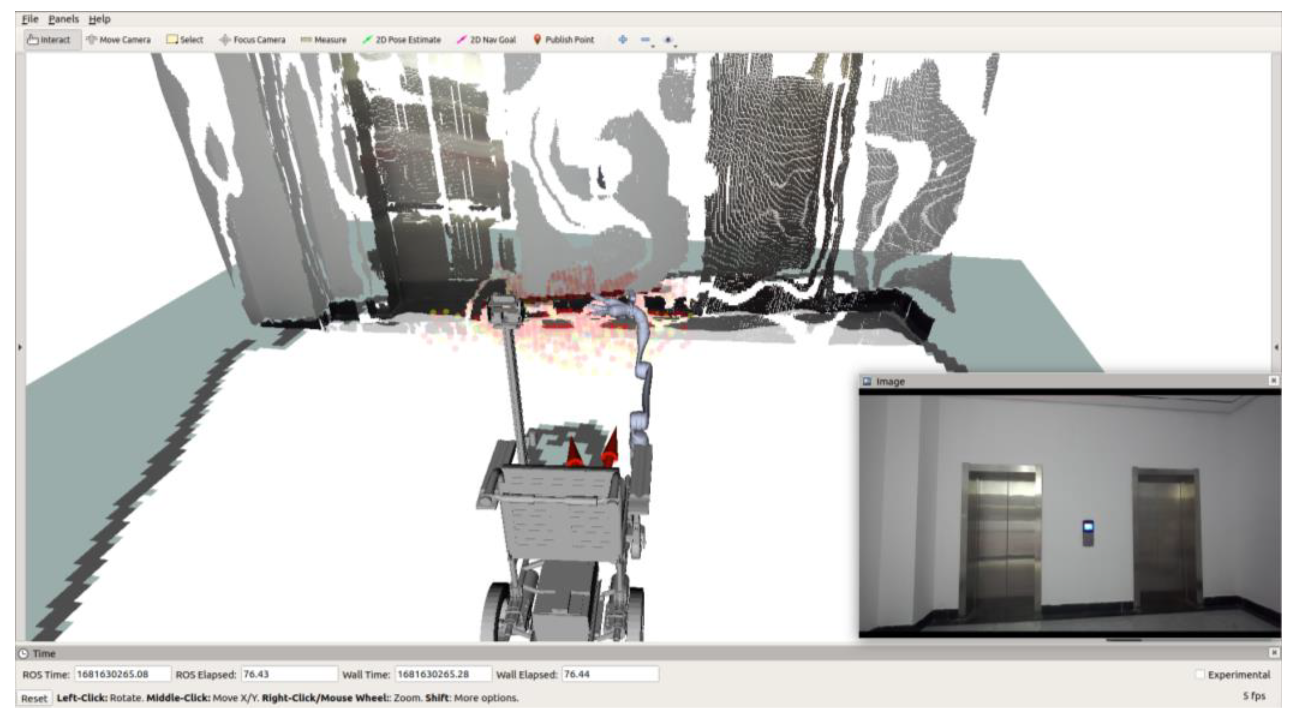Close the Image camera panel
The image size is (1295, 724).
tap(1273, 381)
